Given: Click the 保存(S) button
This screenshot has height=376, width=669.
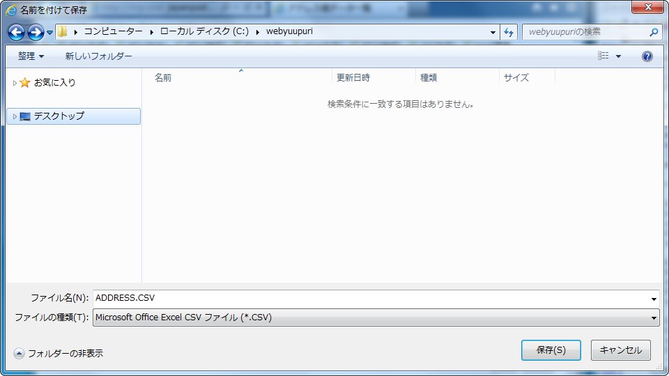Looking at the screenshot, I should pyautogui.click(x=551, y=350).
